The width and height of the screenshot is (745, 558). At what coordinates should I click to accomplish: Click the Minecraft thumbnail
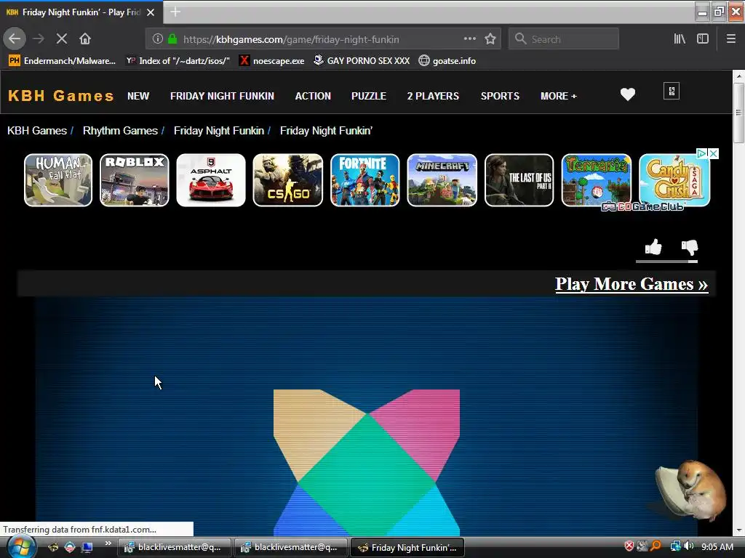click(x=442, y=180)
